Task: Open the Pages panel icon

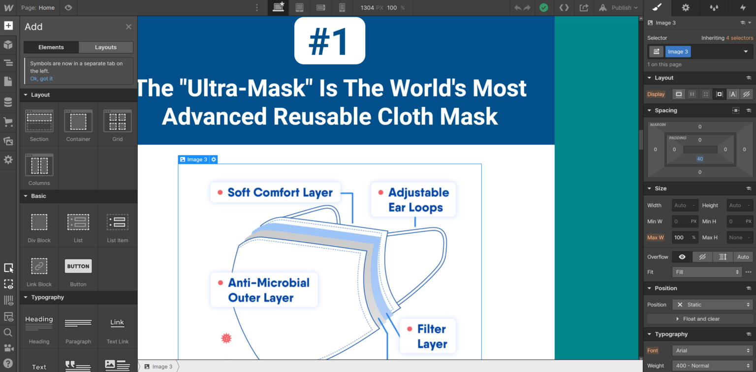Action: click(8, 81)
